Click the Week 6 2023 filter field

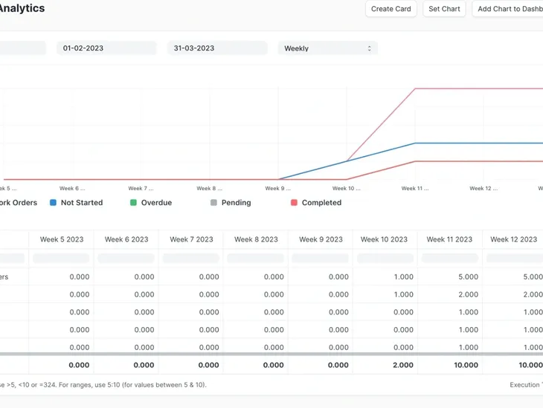(x=126, y=258)
